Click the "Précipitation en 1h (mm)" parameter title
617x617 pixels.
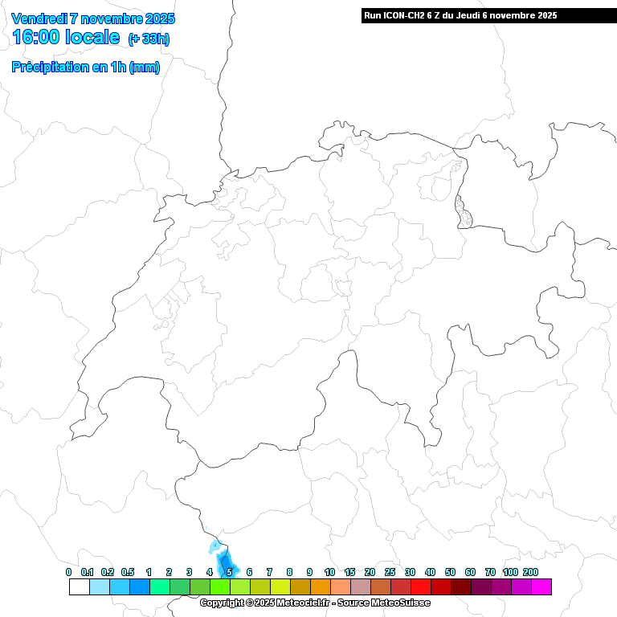(x=85, y=67)
